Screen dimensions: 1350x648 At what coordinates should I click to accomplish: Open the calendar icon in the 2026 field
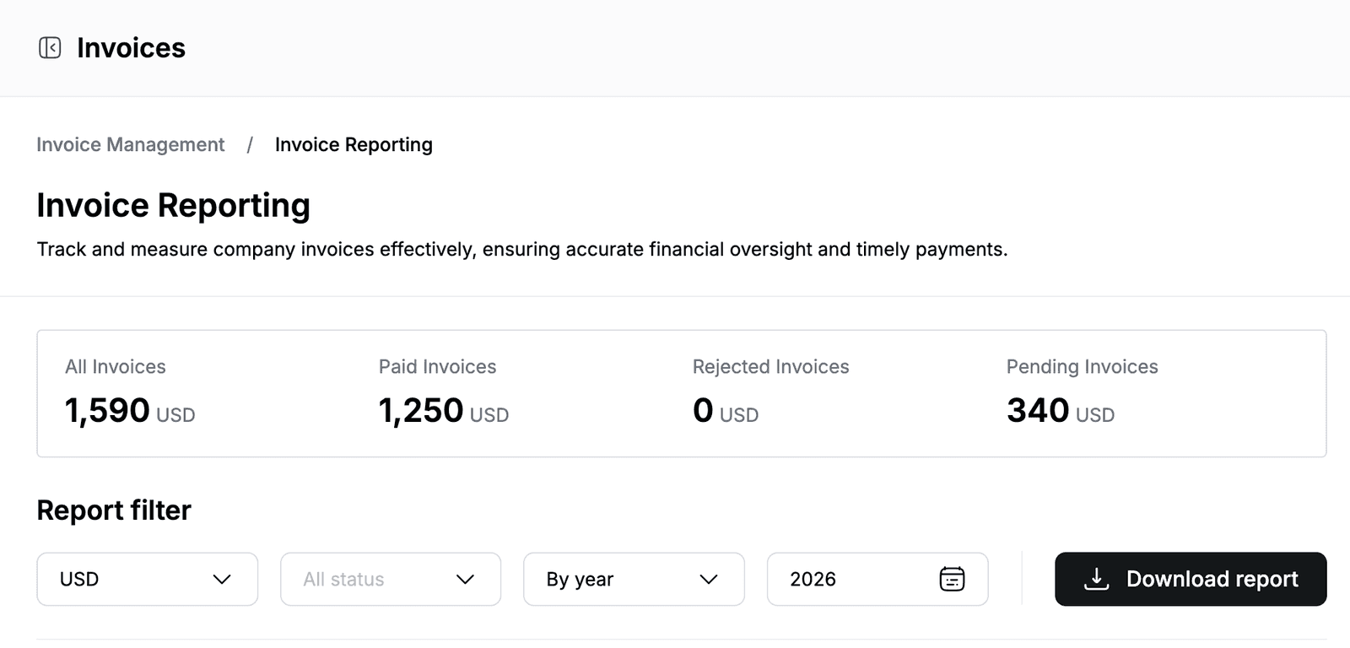(x=952, y=579)
